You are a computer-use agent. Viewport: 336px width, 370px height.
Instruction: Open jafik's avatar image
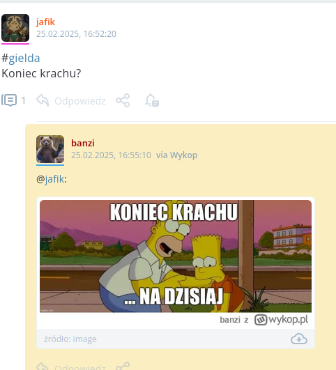click(x=15, y=28)
